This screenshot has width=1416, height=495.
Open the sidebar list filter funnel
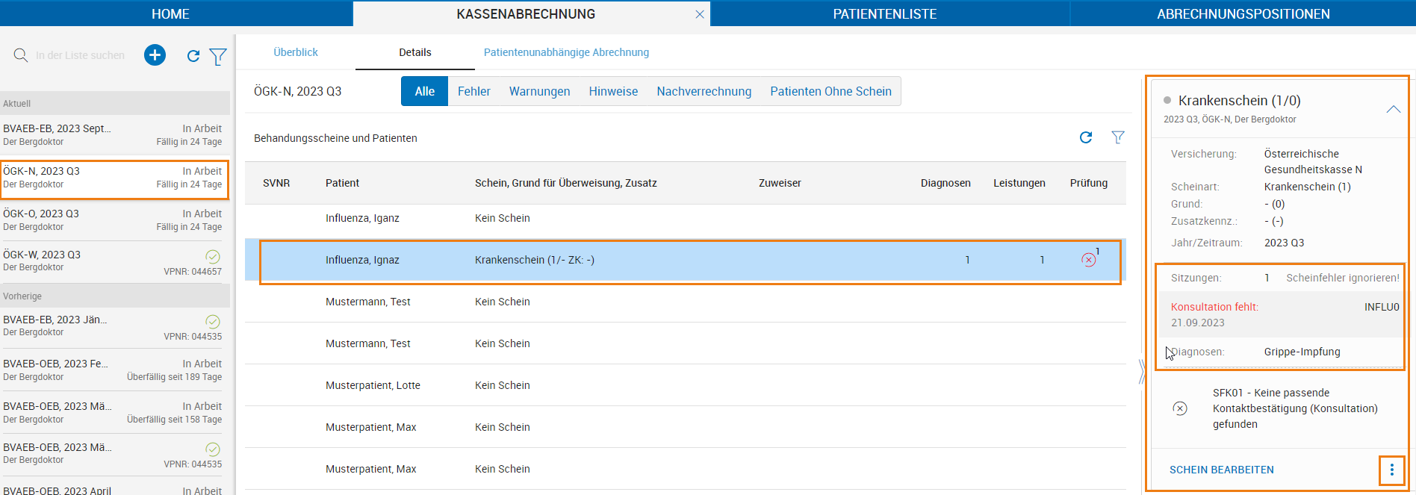(x=218, y=56)
